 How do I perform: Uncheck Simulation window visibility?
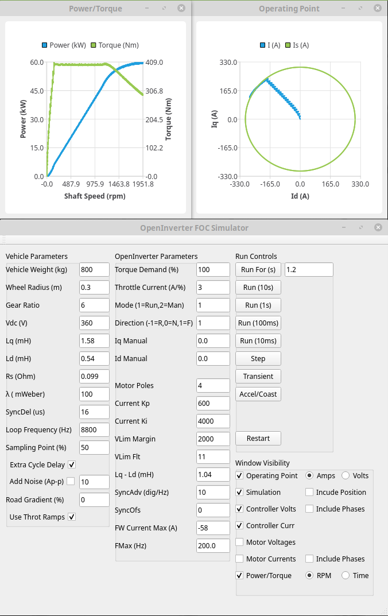[239, 492]
